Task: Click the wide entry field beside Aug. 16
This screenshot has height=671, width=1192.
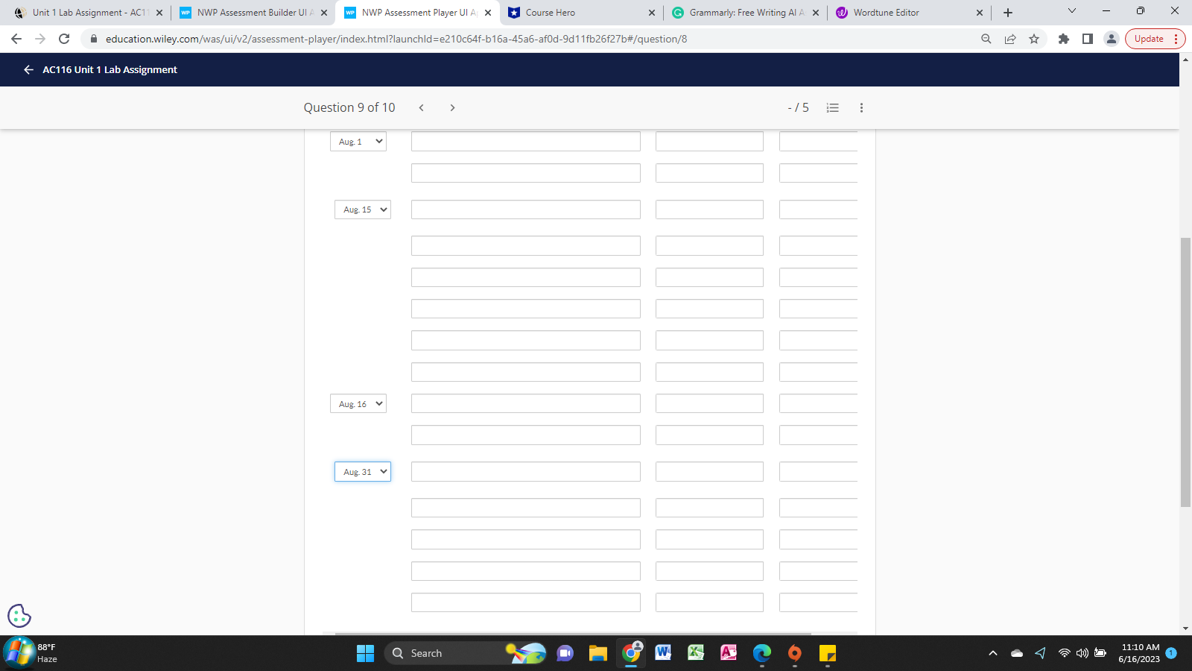Action: 526,404
